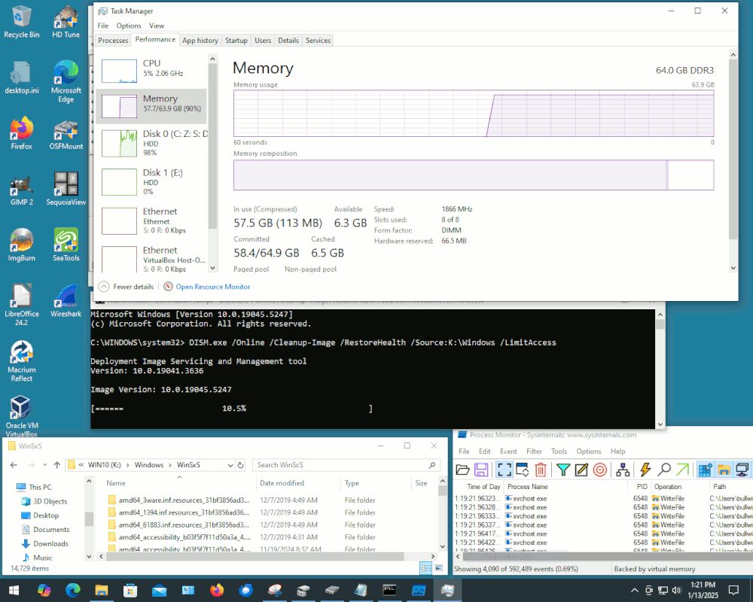Open Help menu in Process Monitor
This screenshot has height=602, width=753.
[x=617, y=451]
